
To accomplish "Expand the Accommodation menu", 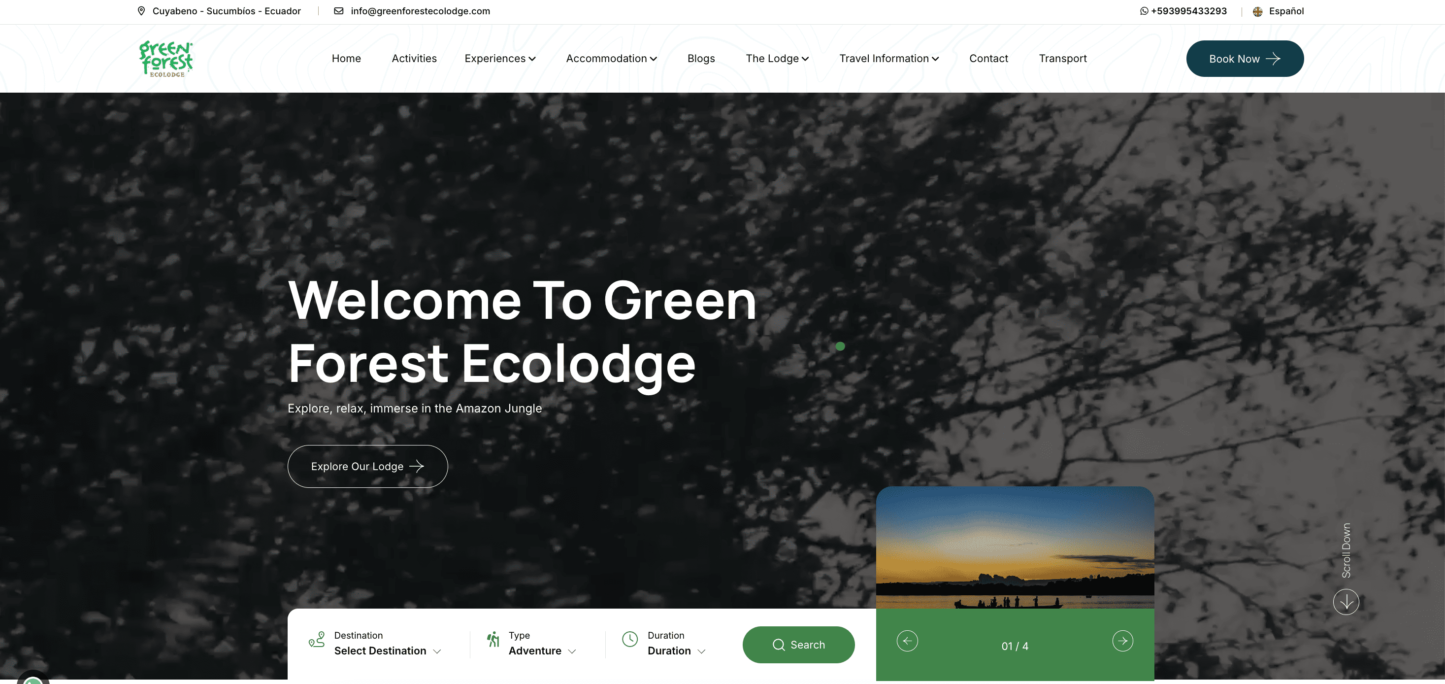I will (x=611, y=58).
